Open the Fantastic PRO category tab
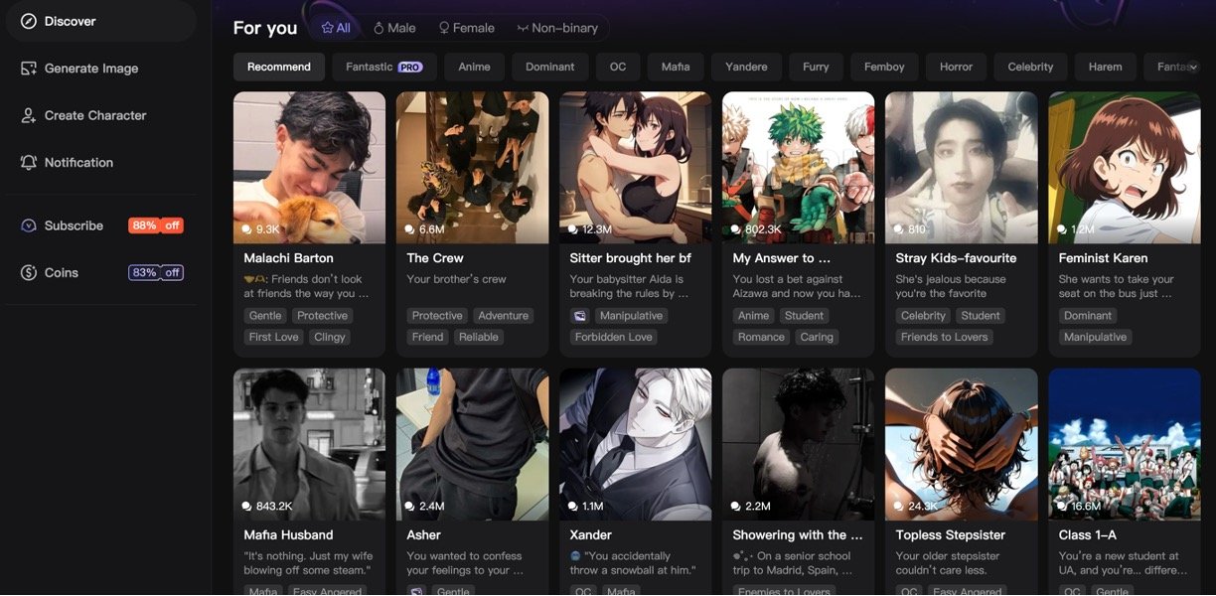Image resolution: width=1216 pixels, height=596 pixels. (x=383, y=67)
